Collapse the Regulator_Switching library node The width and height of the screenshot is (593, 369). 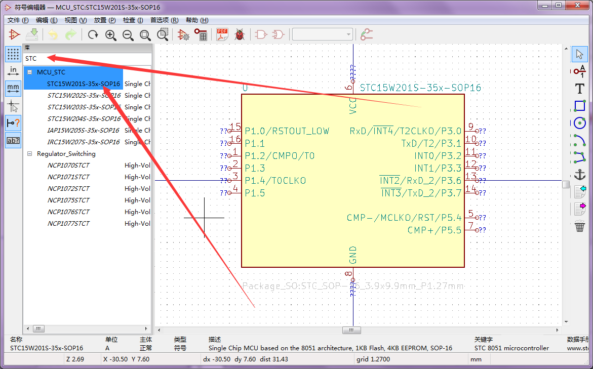pyautogui.click(x=29, y=154)
